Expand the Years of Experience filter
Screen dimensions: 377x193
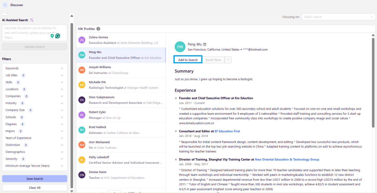[62, 138]
